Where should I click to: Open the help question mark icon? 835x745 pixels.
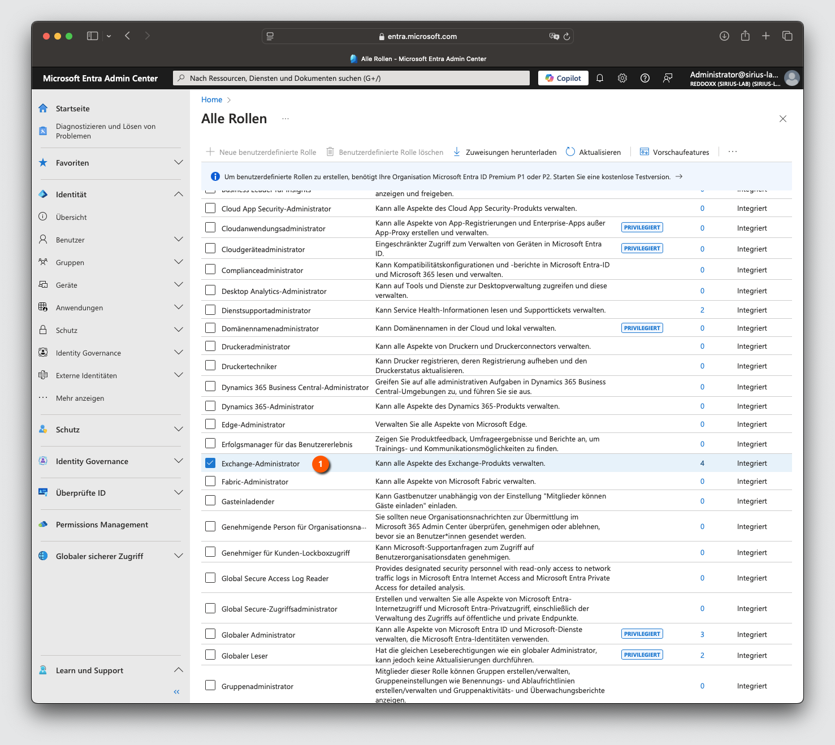645,78
